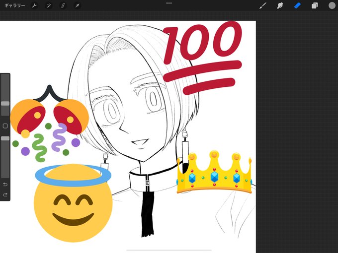Click the gold crown emoji on canvas
The width and height of the screenshot is (338, 253).
click(214, 172)
